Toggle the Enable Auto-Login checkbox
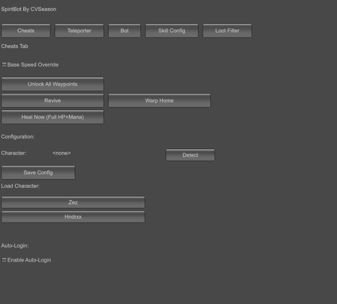The width and height of the screenshot is (337, 304). pyautogui.click(x=4, y=260)
